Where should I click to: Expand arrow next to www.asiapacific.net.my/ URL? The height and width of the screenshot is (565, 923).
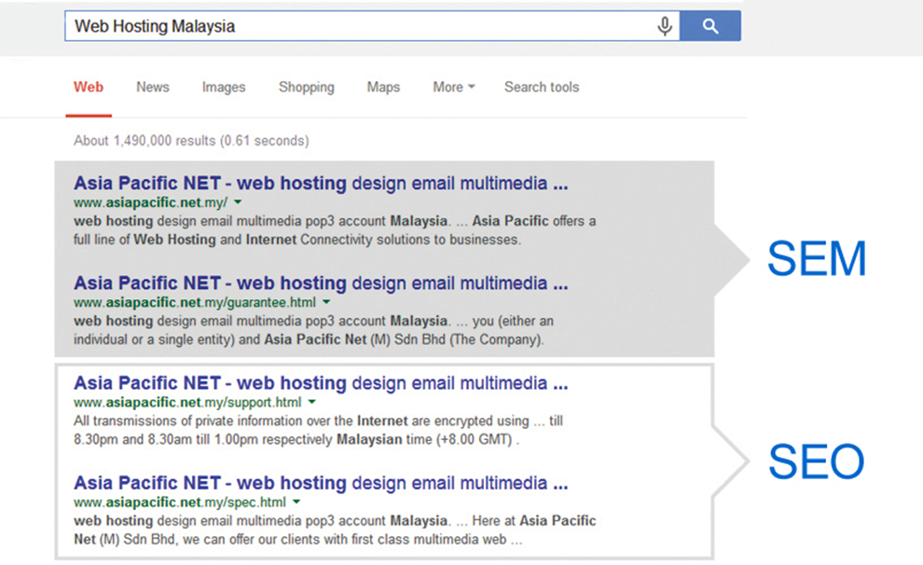(x=238, y=201)
